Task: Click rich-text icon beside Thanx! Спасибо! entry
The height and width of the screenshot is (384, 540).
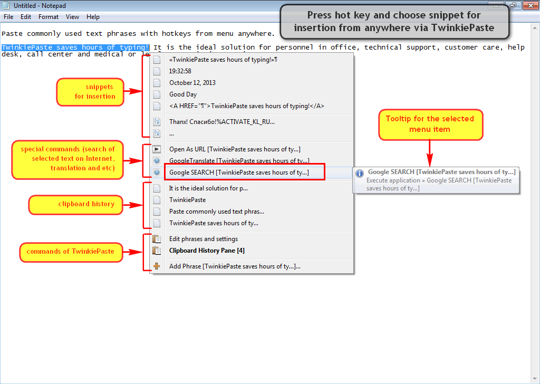Action: tap(157, 121)
